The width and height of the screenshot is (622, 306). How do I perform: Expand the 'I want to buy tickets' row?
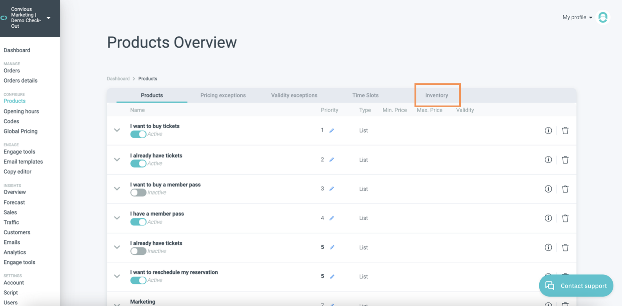[x=117, y=130]
